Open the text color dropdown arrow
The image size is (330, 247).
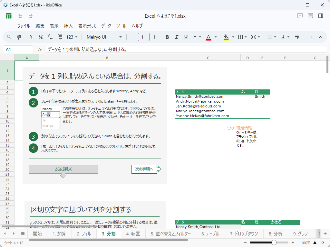pyautogui.click(x=216, y=37)
